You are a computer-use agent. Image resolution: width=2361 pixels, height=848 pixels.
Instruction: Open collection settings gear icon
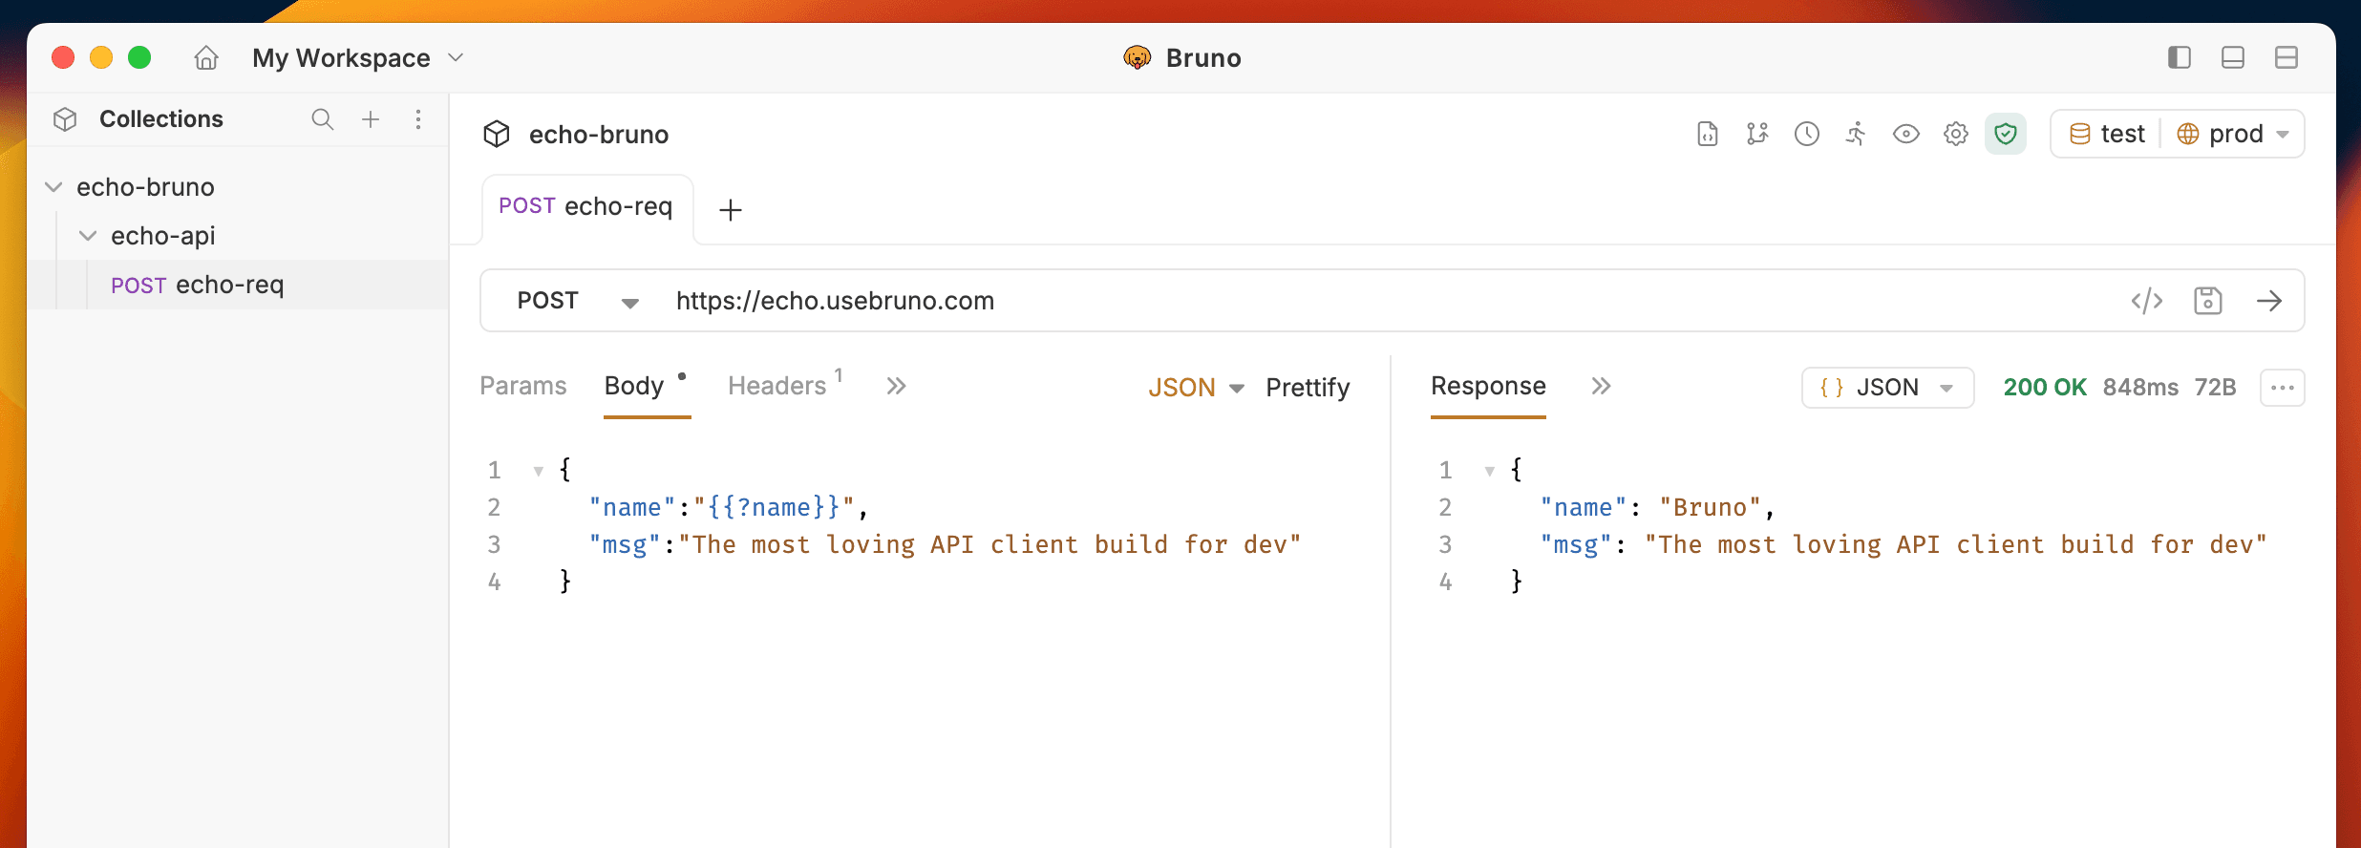tap(1955, 134)
